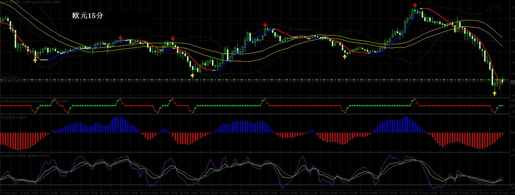
Task: Click the 13 May 14:45 time label
Action: pos(468,193)
